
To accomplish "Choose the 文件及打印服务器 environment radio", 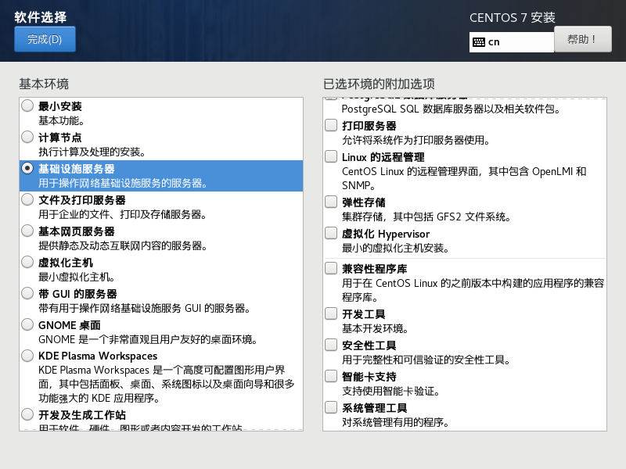I will (27, 199).
